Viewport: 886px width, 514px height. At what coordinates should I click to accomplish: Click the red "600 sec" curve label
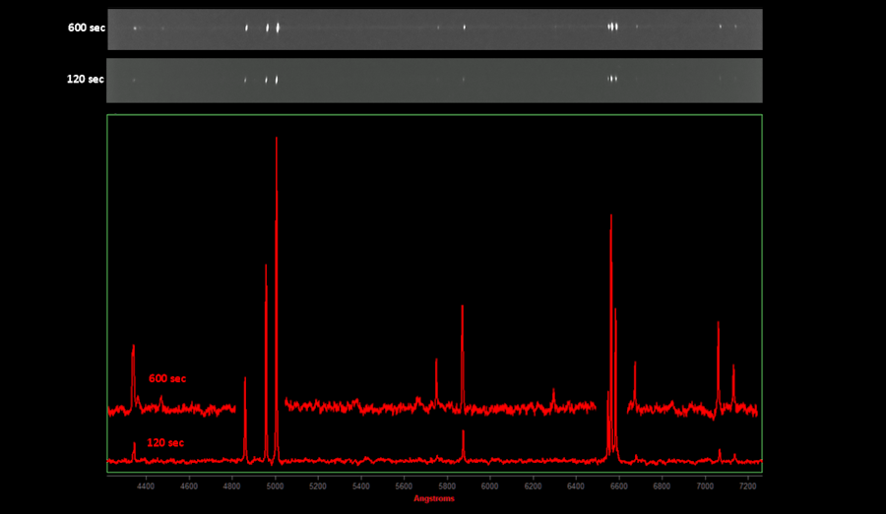[167, 378]
